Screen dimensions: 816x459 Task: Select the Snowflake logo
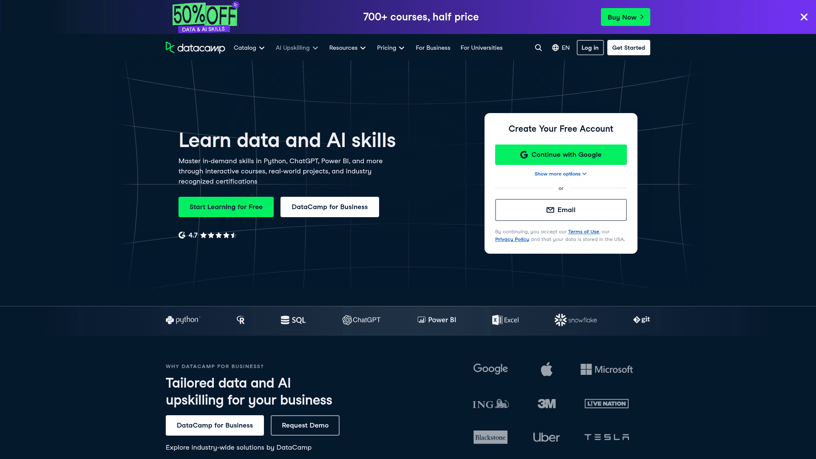click(575, 320)
